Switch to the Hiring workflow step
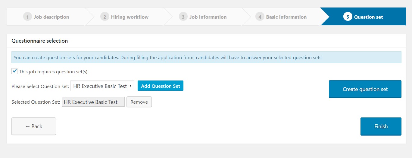412x158 pixels. (130, 17)
